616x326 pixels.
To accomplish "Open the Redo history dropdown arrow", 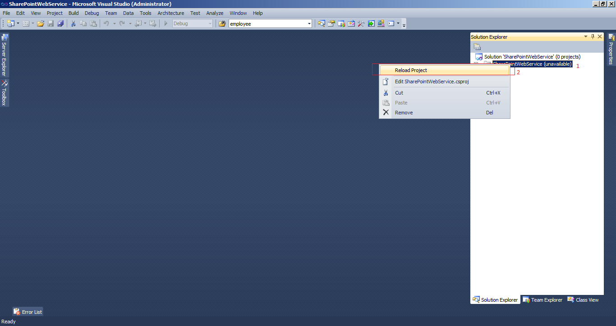I will [130, 23].
